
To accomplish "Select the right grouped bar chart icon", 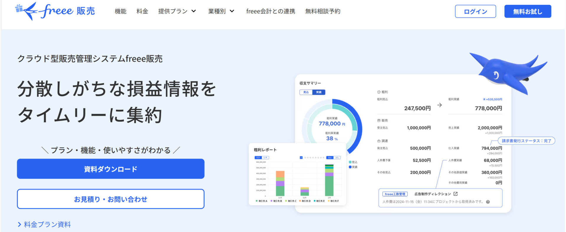I will tap(337, 158).
